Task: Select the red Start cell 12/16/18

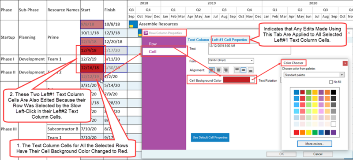Action: tap(92, 68)
